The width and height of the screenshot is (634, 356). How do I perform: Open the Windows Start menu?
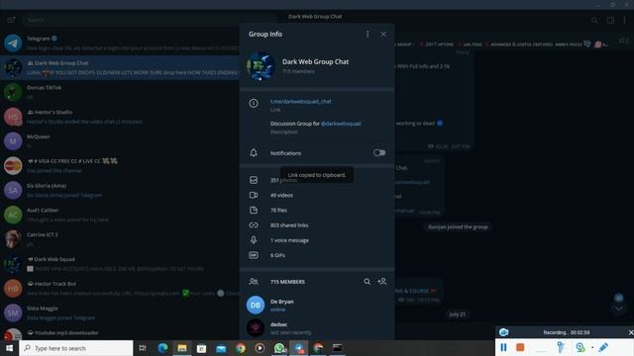pos(9,347)
